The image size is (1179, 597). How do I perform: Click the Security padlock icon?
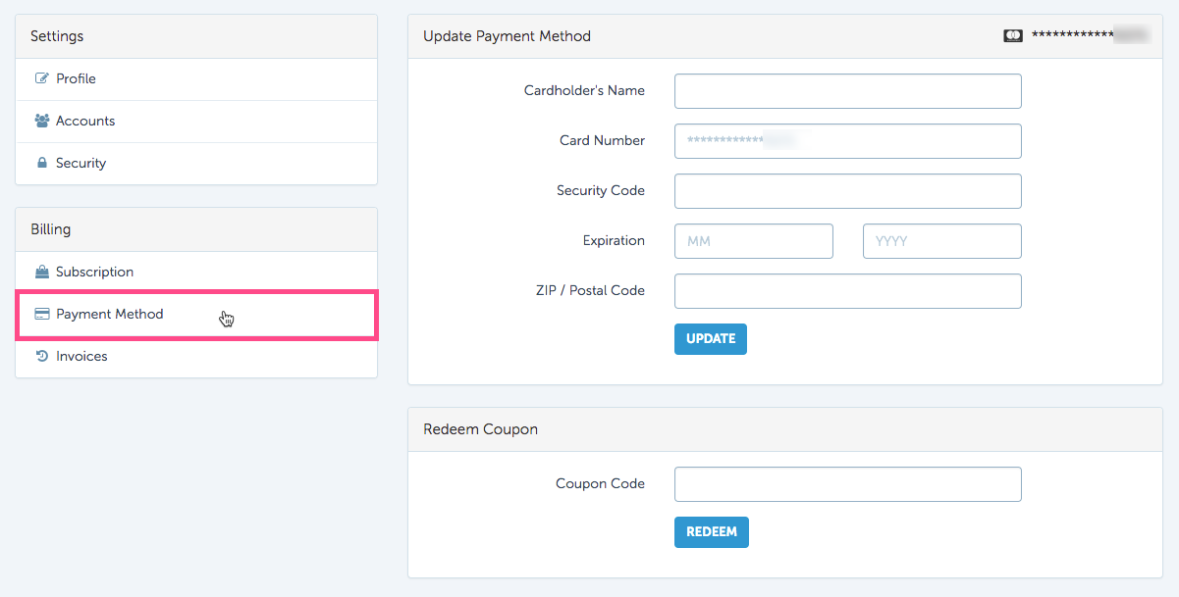[41, 163]
